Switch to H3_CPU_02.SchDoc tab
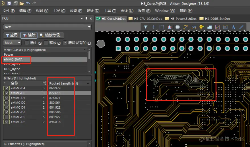Image resolution: width=250 pixels, height=147 pixels. pos(145,19)
